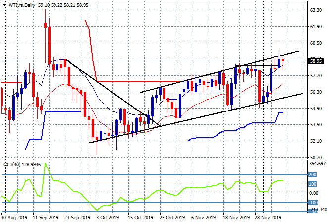
Task: Click the 3 Oct 2019 date label
Action: [108, 218]
